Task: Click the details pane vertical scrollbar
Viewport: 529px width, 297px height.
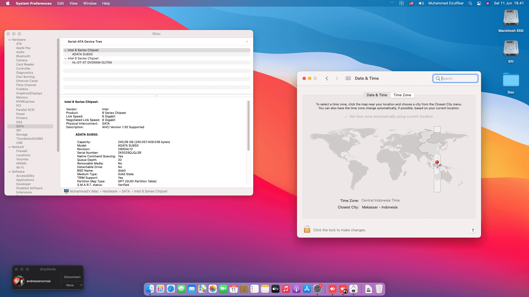Action: 248,126
